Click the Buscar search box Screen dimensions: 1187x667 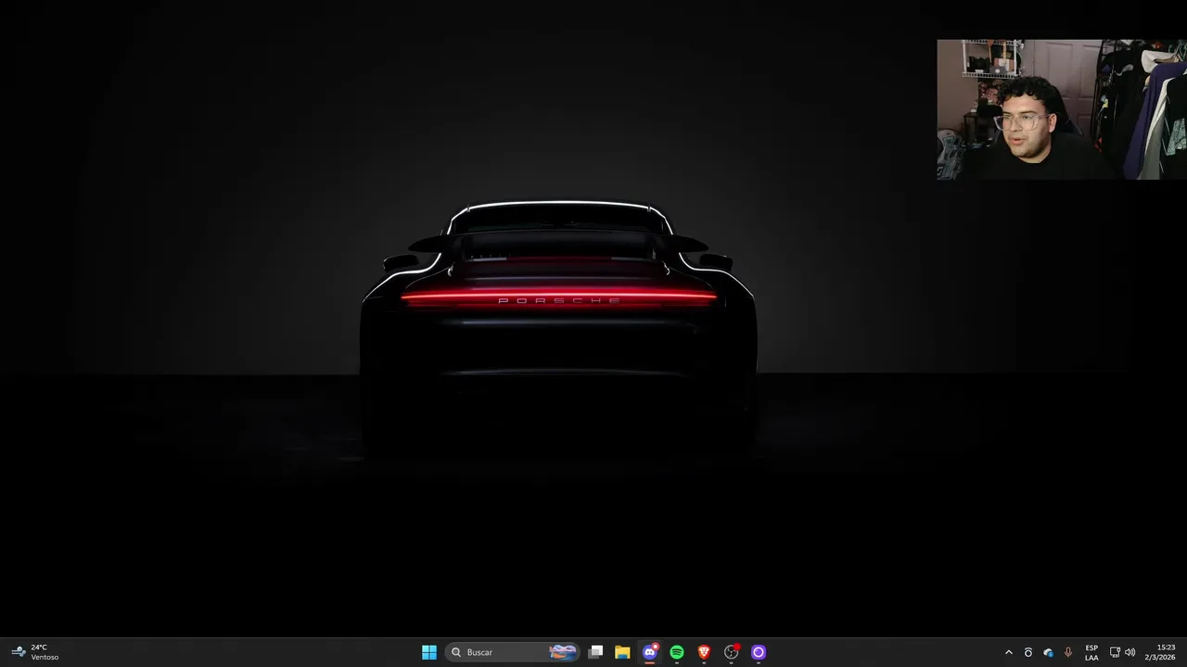513,652
